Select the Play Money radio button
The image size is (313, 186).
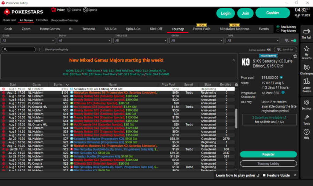[x=278, y=31]
